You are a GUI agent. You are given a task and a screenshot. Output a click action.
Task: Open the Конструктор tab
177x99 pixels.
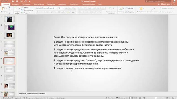(x=39, y=4)
